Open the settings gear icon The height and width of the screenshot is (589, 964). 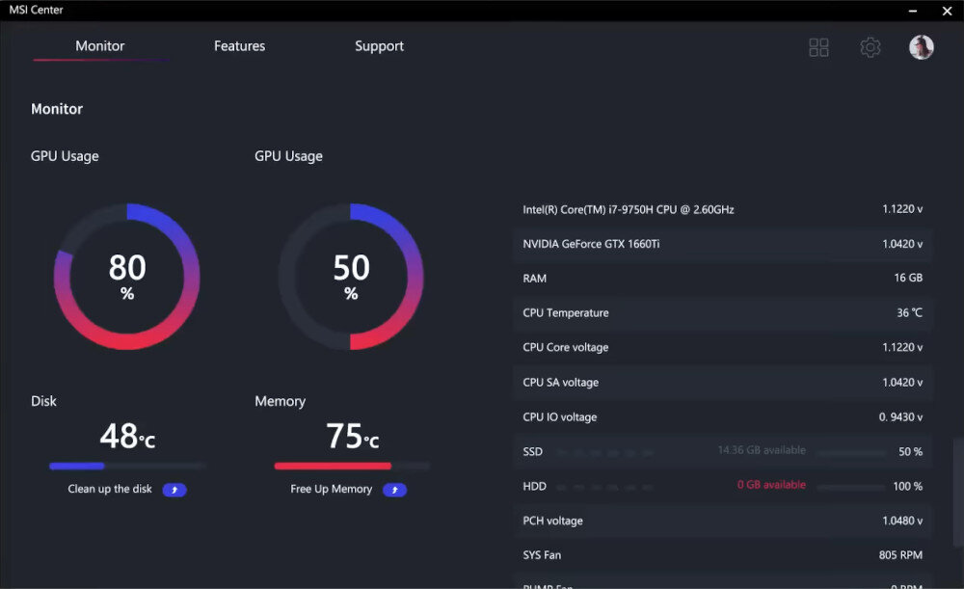(870, 47)
